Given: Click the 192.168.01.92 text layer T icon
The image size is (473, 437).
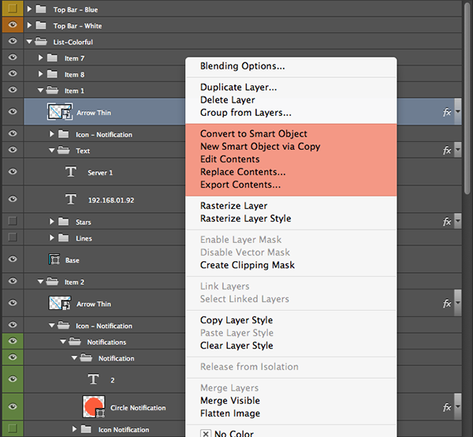Looking at the screenshot, I should (x=70, y=200).
